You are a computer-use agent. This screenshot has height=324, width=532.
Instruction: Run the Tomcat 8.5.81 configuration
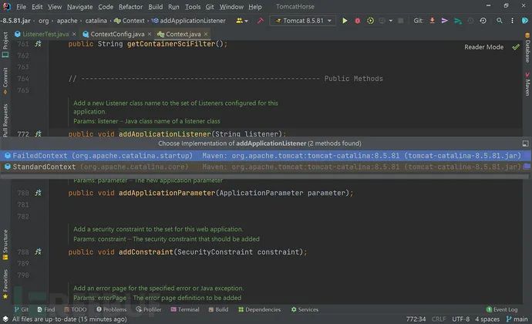(x=345, y=21)
